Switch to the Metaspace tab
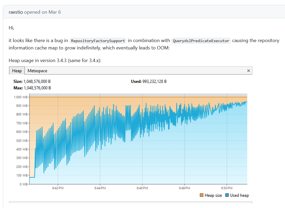Image resolution: width=285 pixels, height=208 pixels. tap(37, 71)
